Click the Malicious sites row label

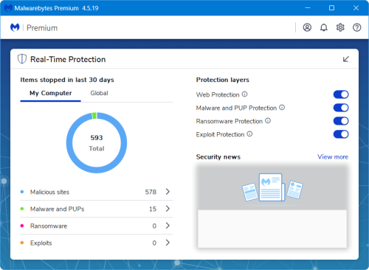click(49, 192)
